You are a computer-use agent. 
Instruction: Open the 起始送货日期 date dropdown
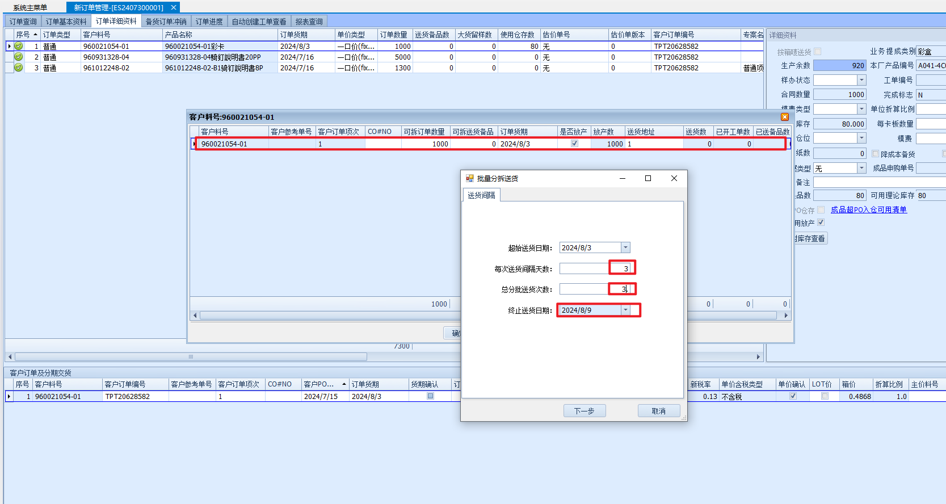click(x=625, y=247)
